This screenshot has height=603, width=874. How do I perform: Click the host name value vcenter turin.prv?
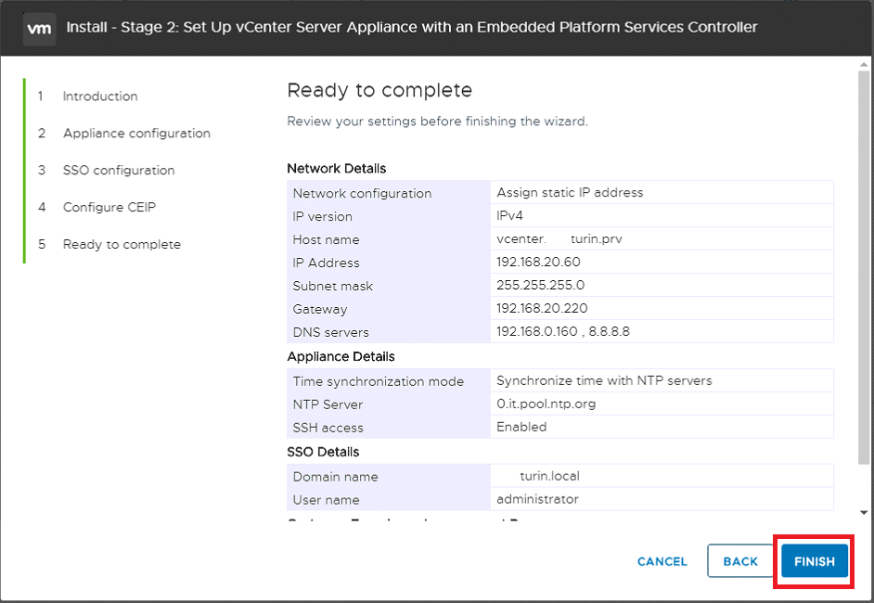point(559,239)
